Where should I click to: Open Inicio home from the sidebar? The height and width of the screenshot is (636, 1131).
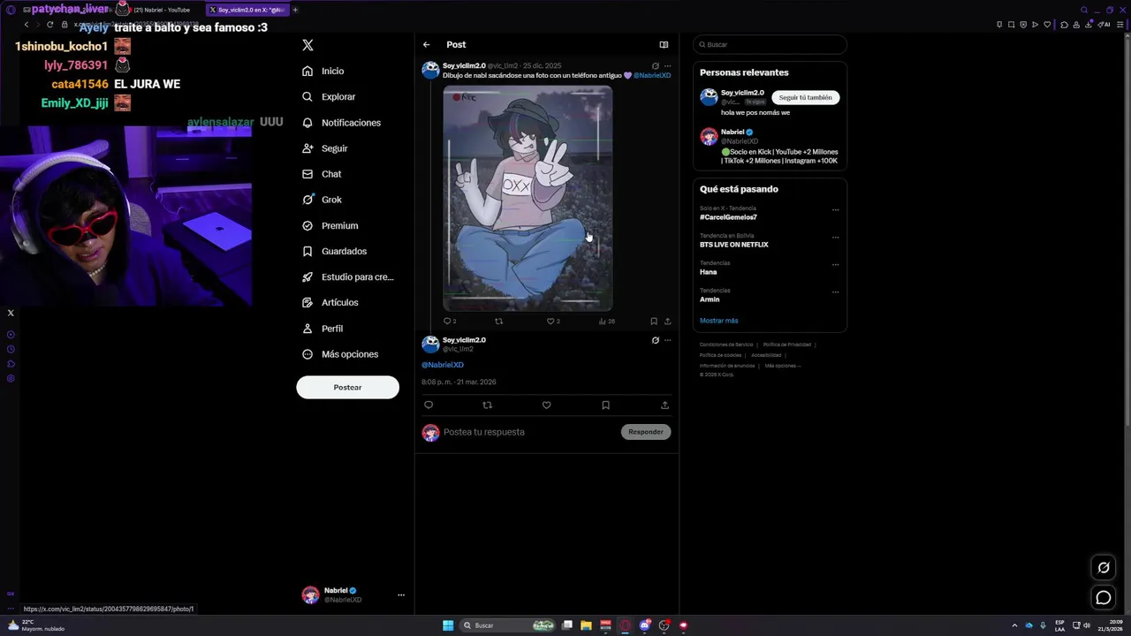point(323,71)
